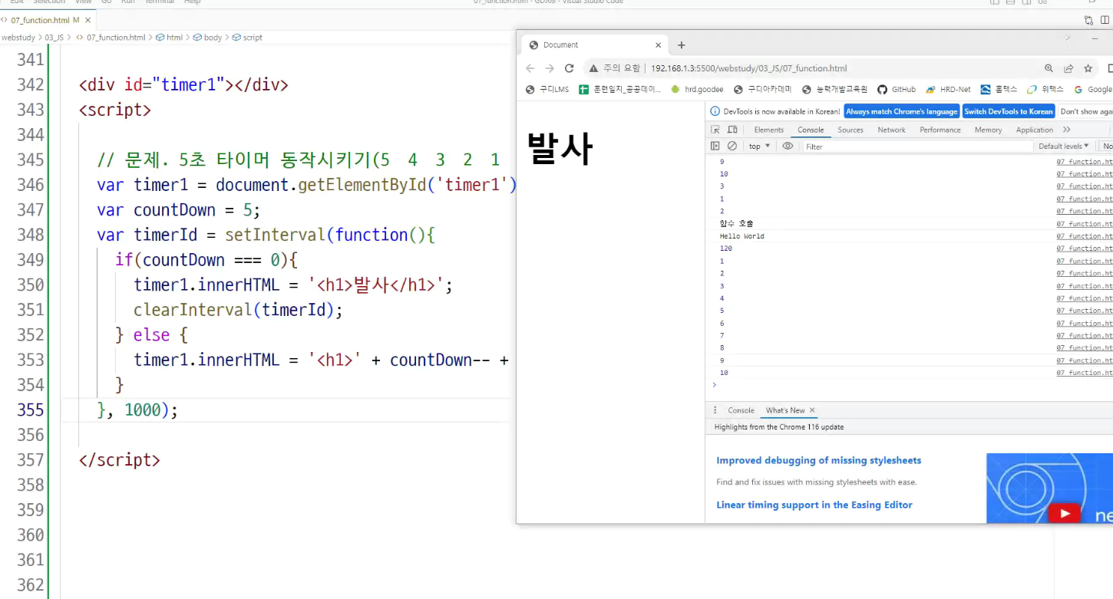Screen dimensions: 1113x599
Task: Click the zoom magnifier icon in the address bar
Action: tap(1049, 68)
